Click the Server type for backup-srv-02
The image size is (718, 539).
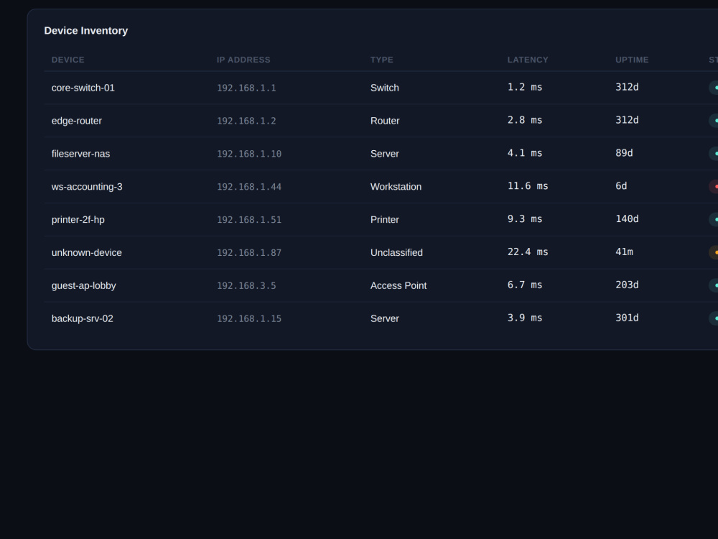pos(385,318)
